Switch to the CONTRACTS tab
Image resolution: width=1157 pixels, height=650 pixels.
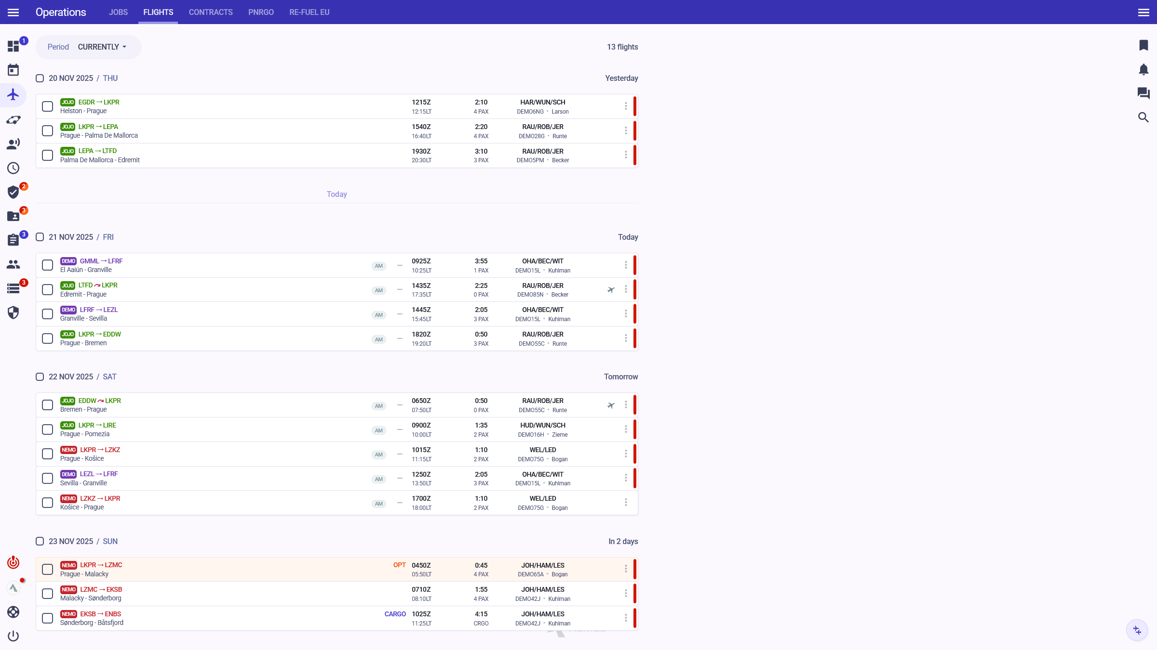click(x=211, y=12)
